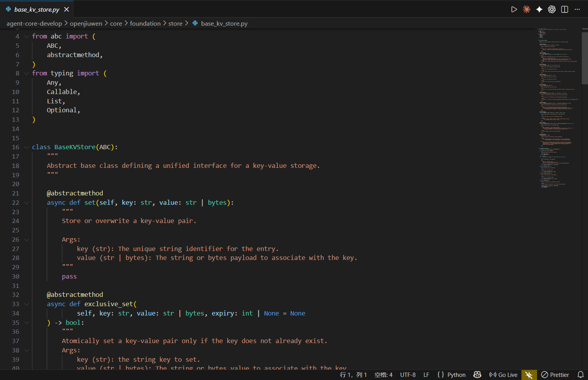Collapse the 'from abc import' fold arrow
Screen dimensions: 588x380
click(26, 36)
